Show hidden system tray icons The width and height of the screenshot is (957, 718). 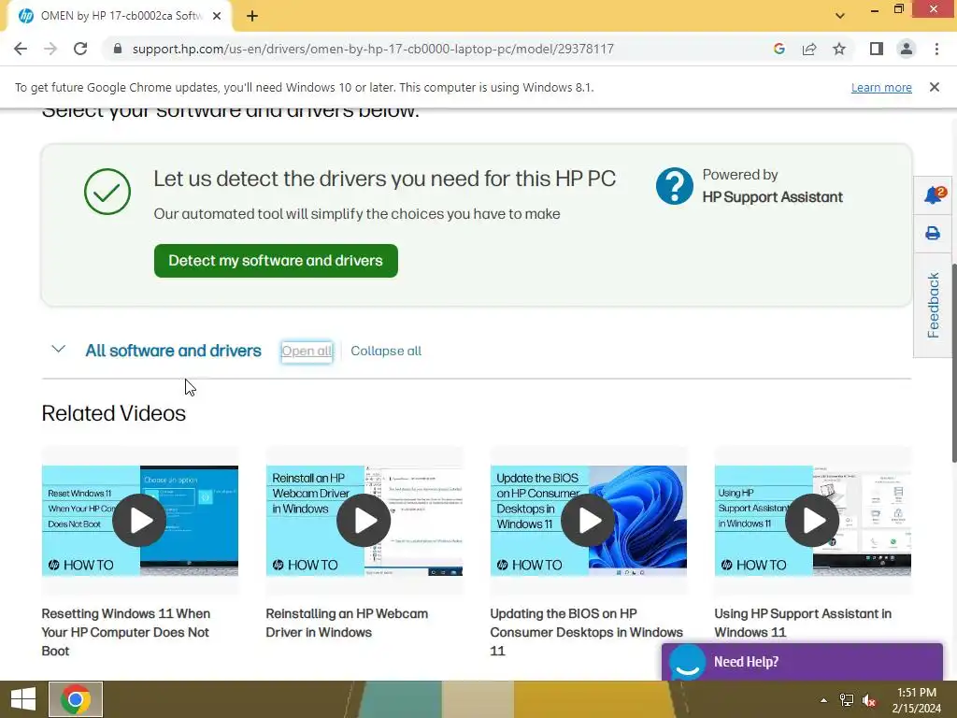[824, 700]
